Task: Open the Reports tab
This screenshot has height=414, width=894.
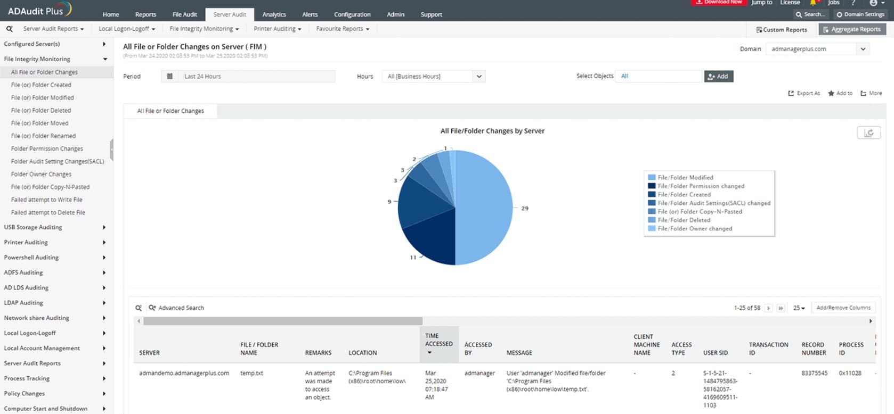Action: point(145,14)
